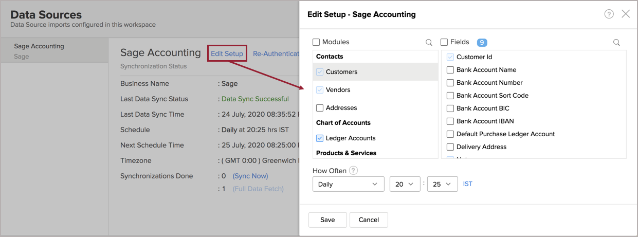Viewport: 638px width, 237px height.
Task: Select the Customers module row
Action: [375, 72]
